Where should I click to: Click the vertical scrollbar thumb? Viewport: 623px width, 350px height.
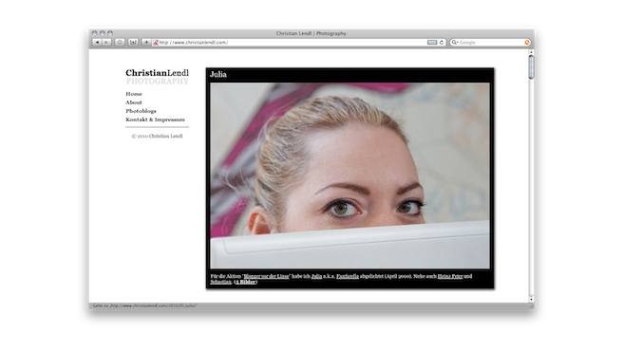(531, 67)
